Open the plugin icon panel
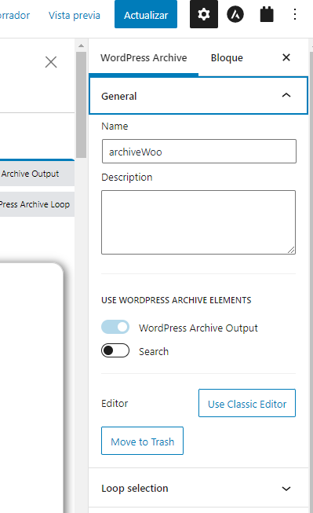The width and height of the screenshot is (313, 513). click(x=267, y=14)
